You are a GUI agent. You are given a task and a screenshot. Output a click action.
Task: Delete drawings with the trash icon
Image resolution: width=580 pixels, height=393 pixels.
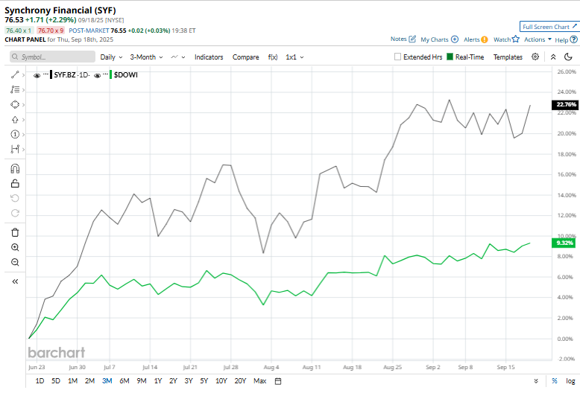(15, 233)
